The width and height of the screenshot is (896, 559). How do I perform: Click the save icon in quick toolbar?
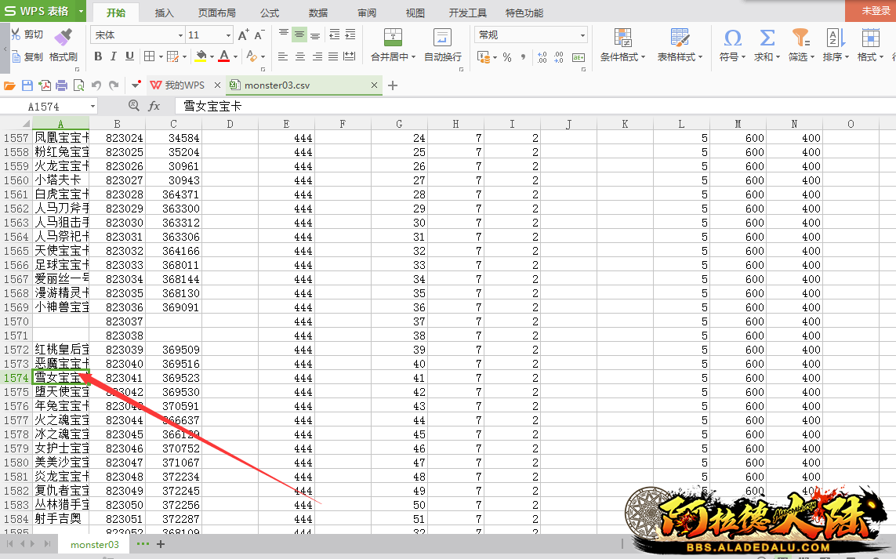pyautogui.click(x=27, y=85)
